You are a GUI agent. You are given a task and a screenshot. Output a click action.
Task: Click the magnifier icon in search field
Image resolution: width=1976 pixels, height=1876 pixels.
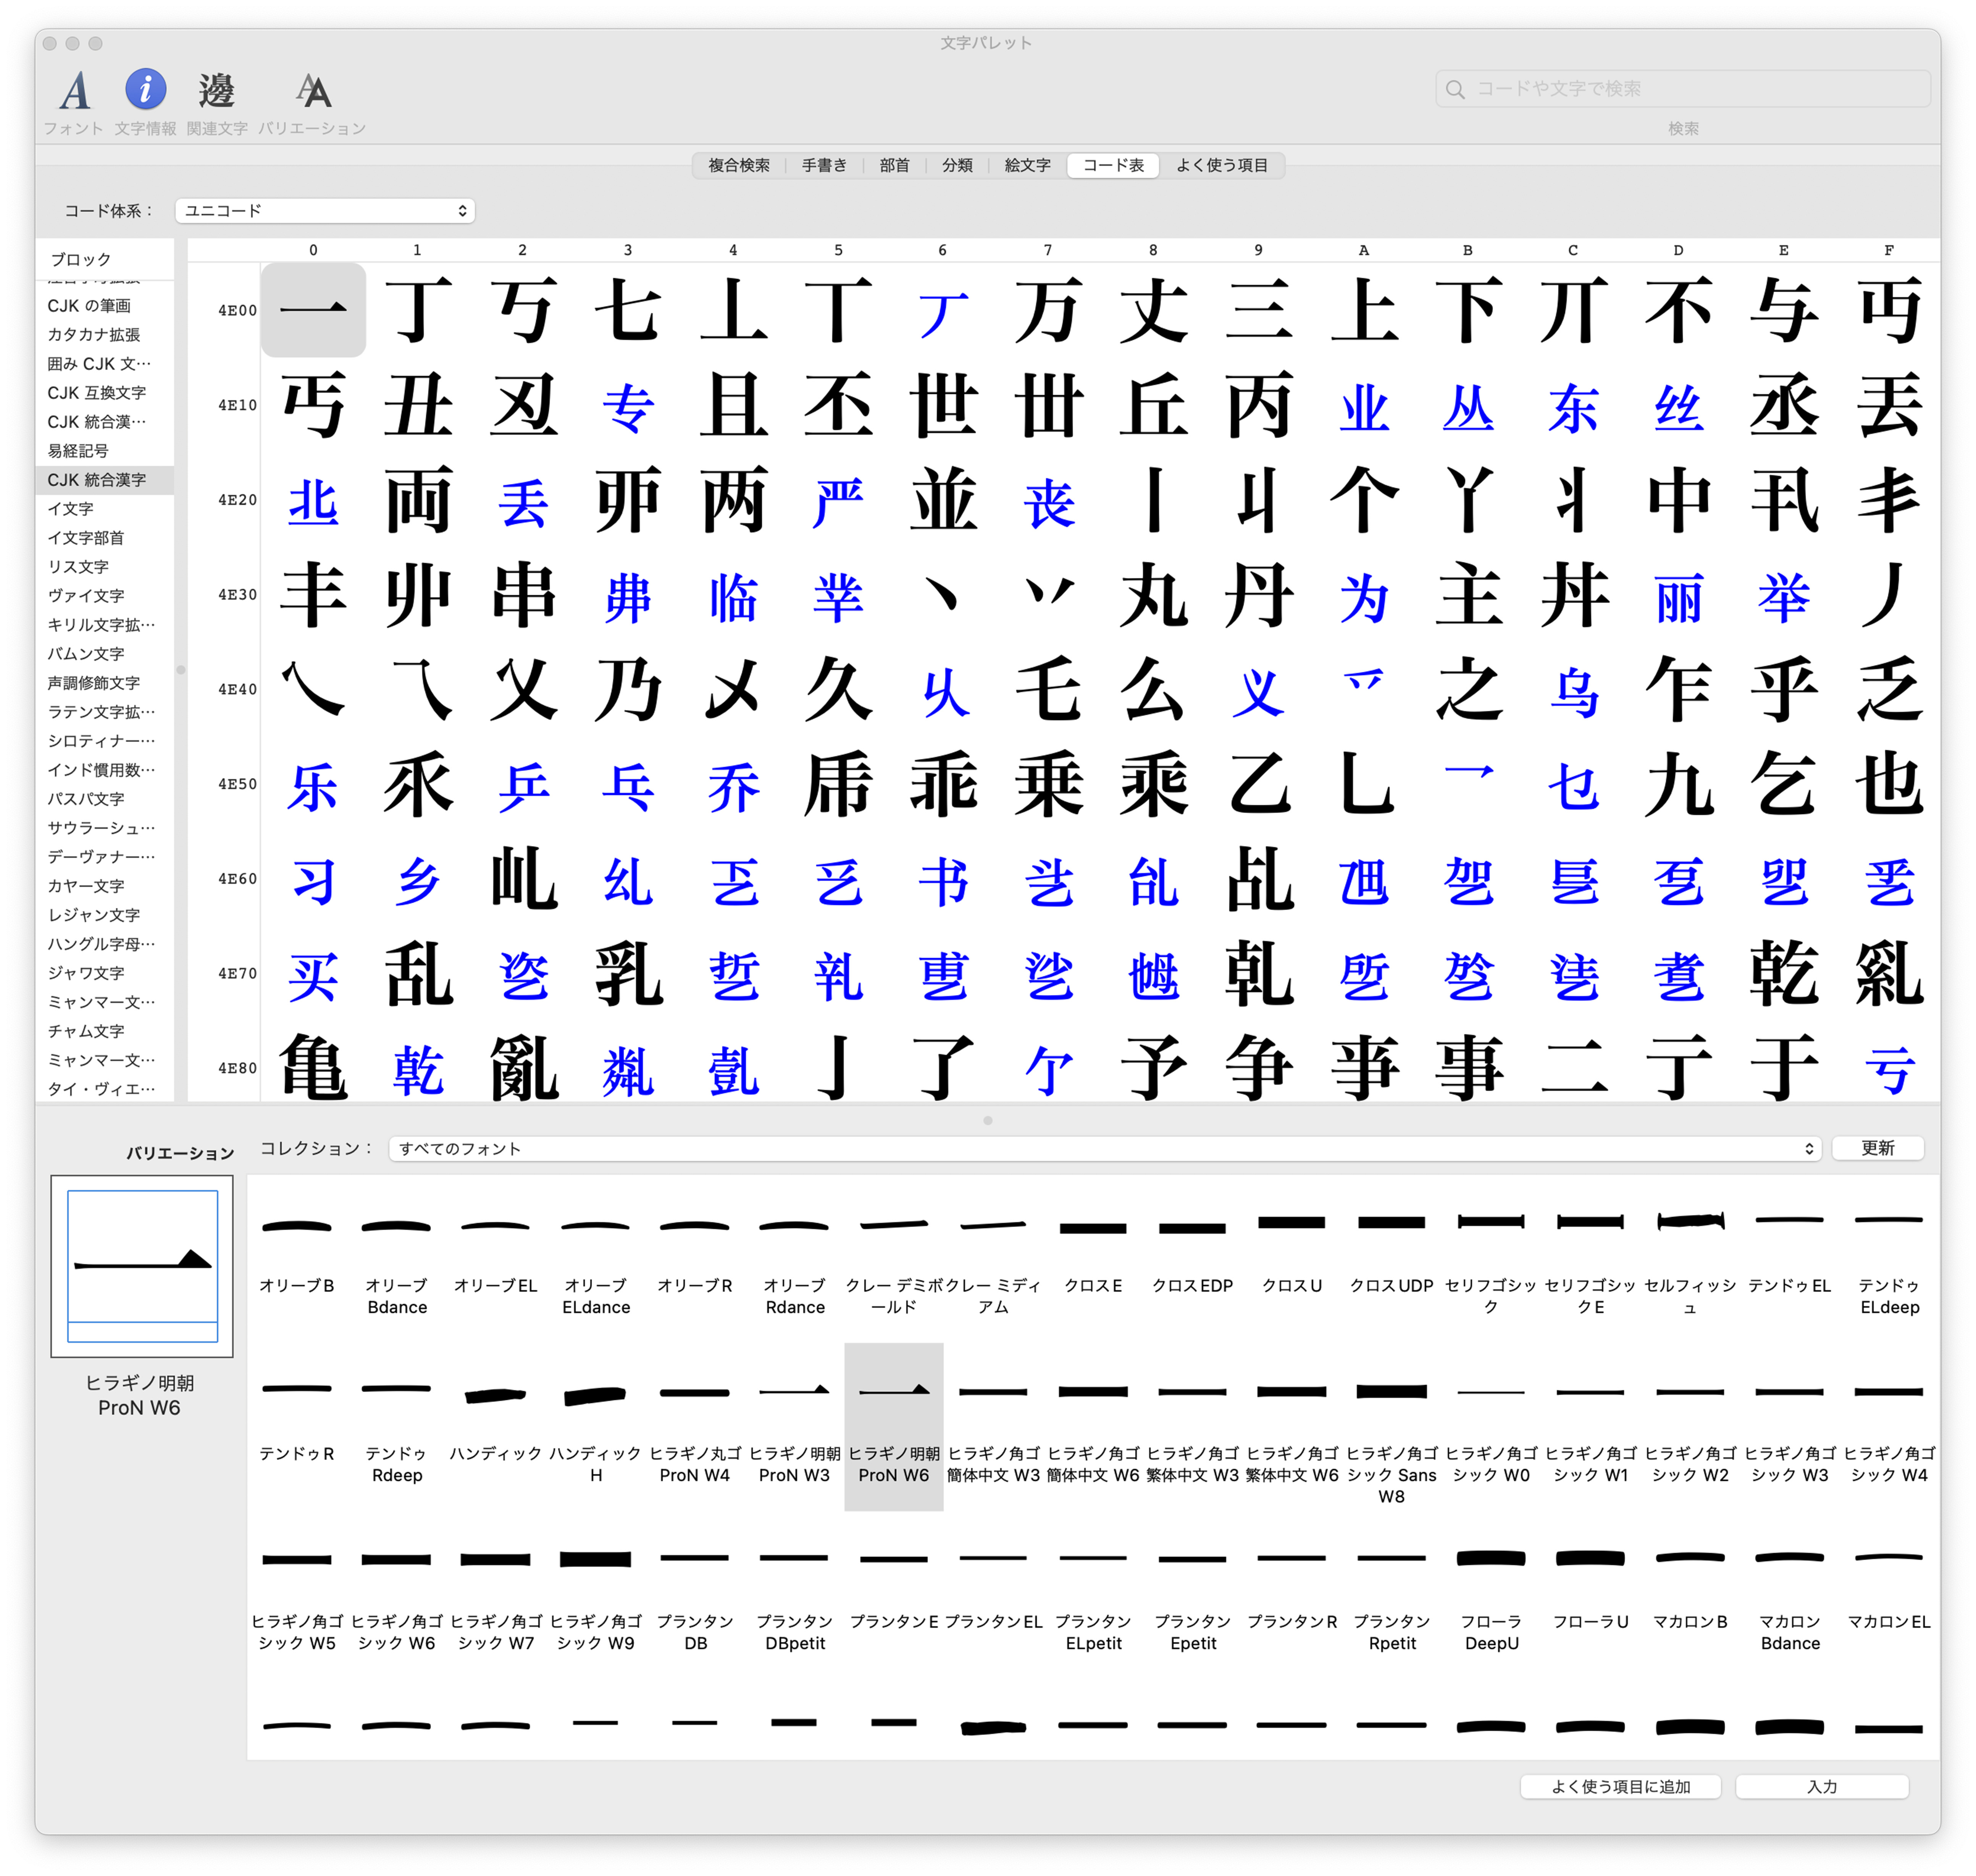(1455, 89)
